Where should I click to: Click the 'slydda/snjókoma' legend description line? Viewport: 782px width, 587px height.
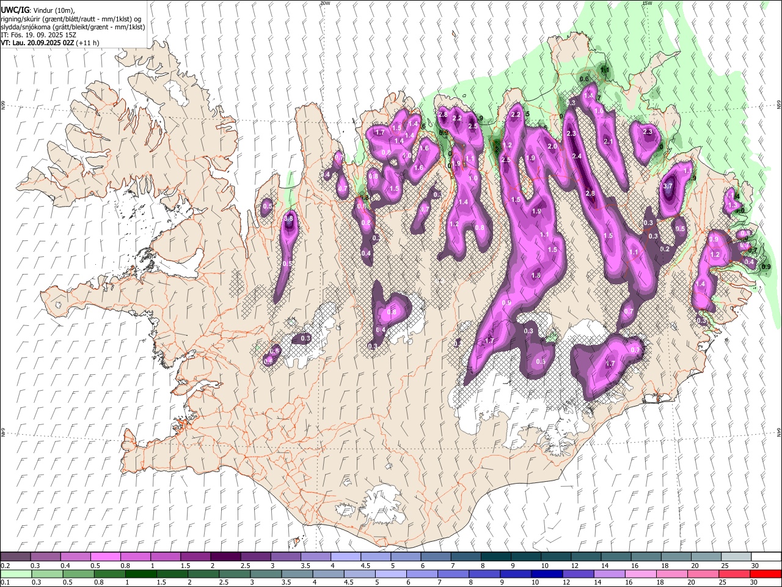(73, 27)
